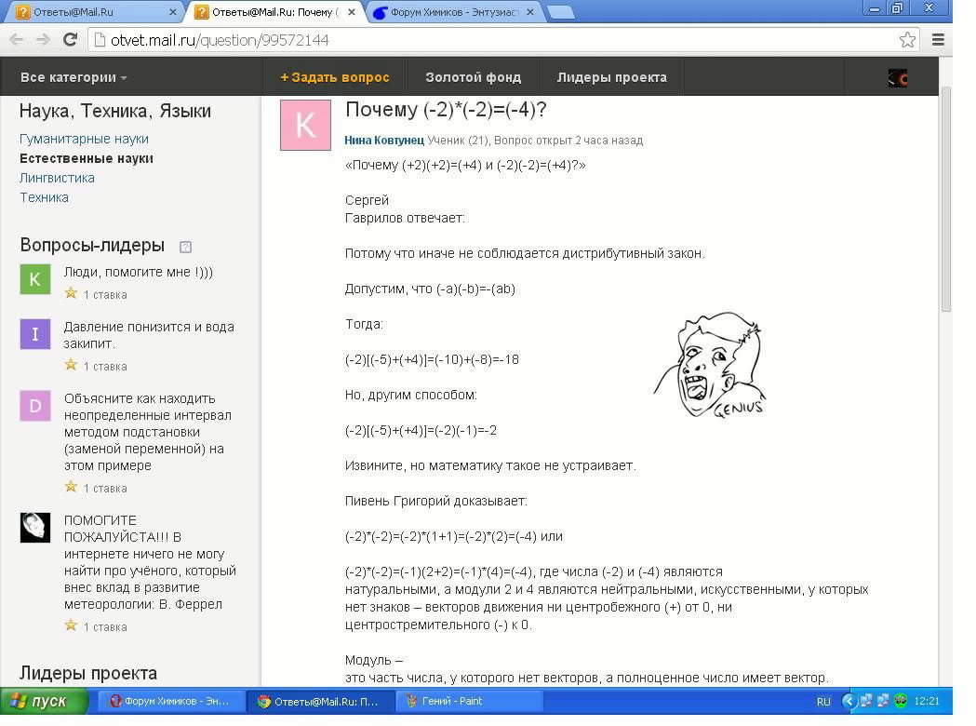The width and height of the screenshot is (976, 726).
Task: Open the 'Лингвистика' category link
Action: (57, 178)
